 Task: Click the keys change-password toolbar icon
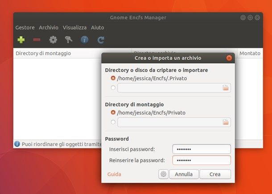coord(69,40)
